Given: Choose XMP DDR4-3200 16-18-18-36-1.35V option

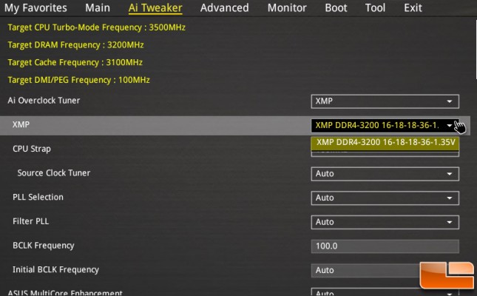Looking at the screenshot, I should click(385, 143).
